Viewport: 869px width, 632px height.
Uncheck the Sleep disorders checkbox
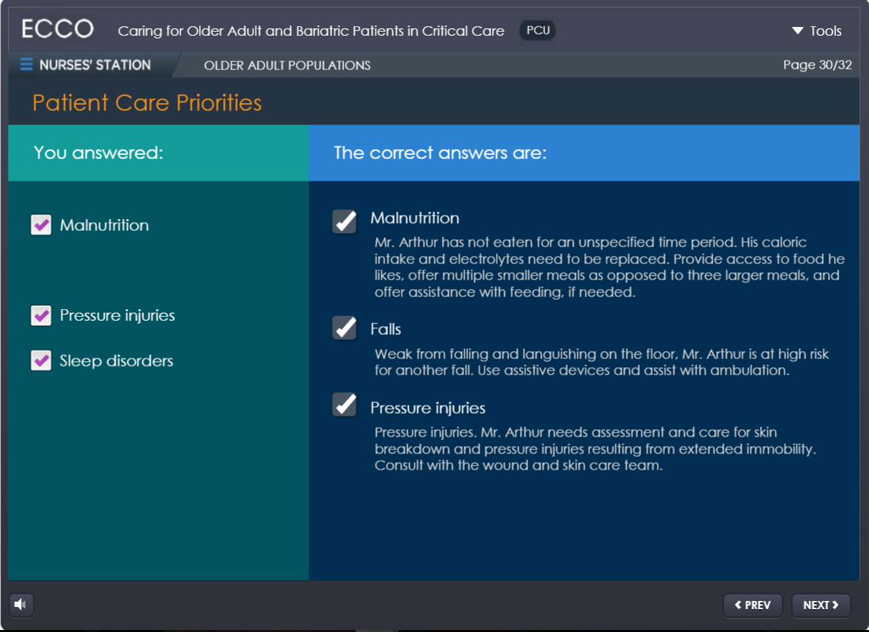pyautogui.click(x=41, y=360)
